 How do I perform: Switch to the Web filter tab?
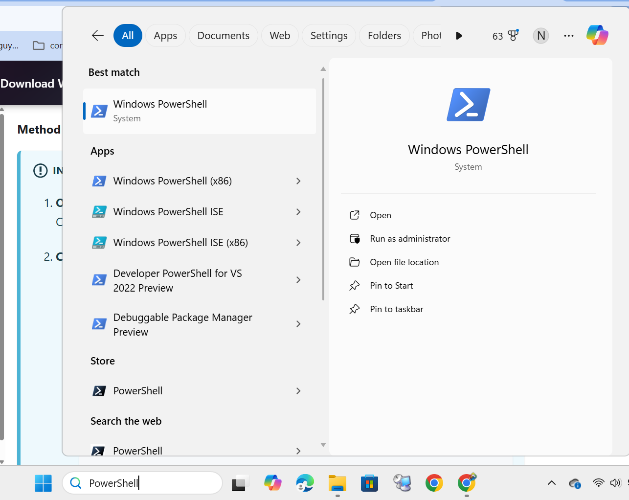click(280, 36)
